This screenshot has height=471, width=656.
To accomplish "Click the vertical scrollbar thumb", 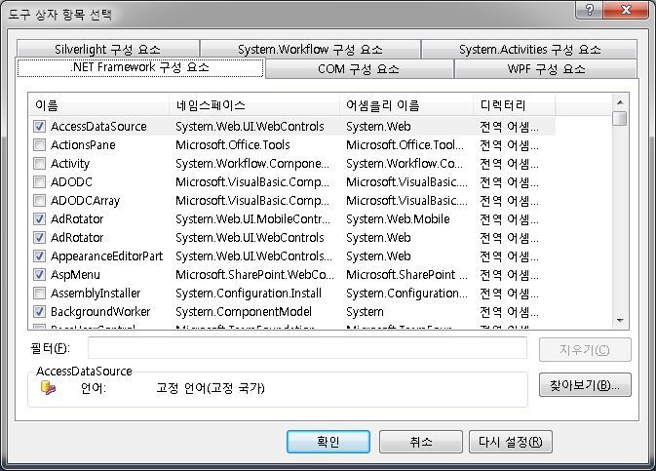I will pos(620,119).
